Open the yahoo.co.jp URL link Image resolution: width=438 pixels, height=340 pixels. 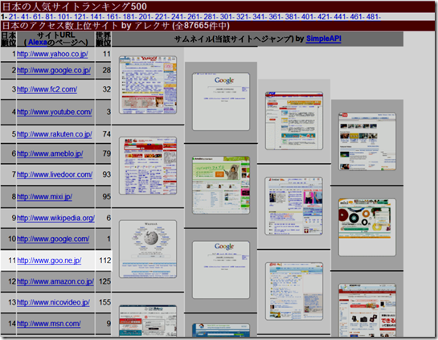52,54
